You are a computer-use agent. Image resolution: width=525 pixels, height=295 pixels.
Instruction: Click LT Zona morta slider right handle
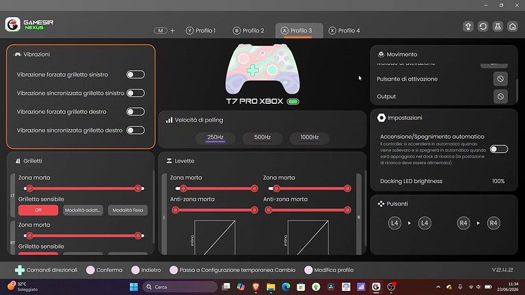tap(138, 188)
